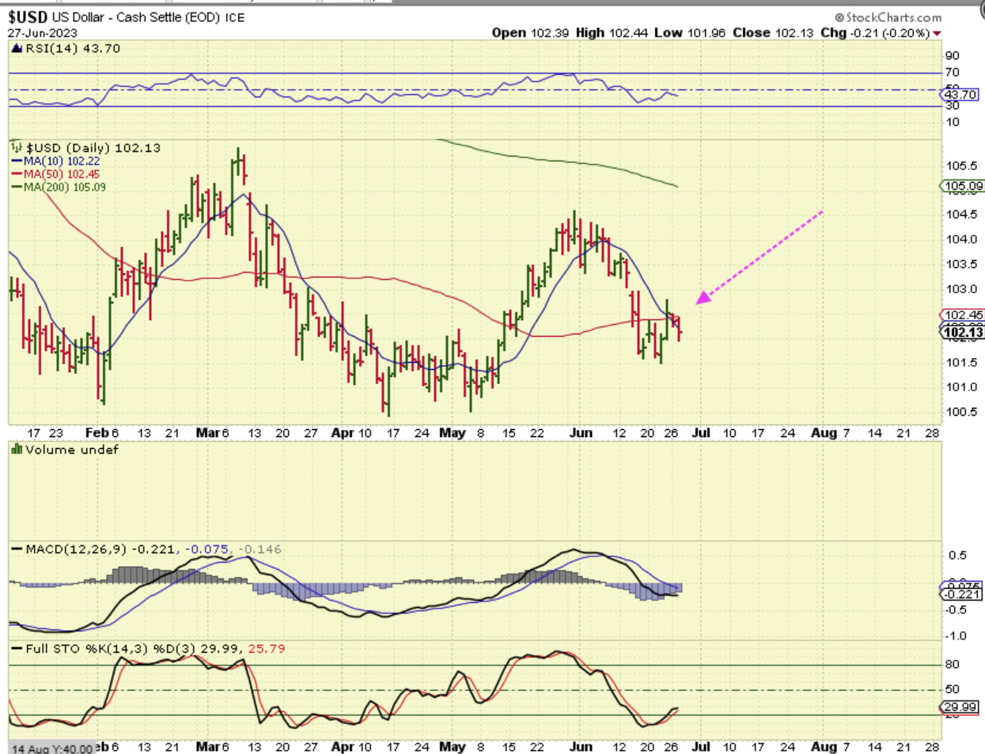Click the -1.0 level on MACD axis
985x754 pixels.
tap(957, 635)
